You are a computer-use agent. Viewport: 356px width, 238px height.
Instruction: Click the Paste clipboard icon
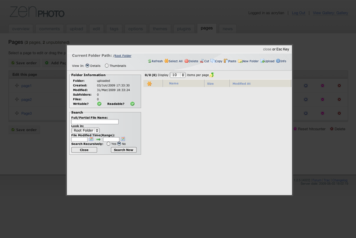pos(226,61)
